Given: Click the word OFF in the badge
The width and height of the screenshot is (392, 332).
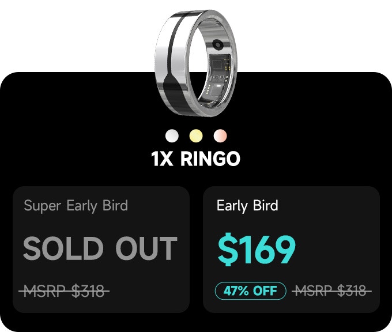Looking at the screenshot, I should [x=265, y=290].
